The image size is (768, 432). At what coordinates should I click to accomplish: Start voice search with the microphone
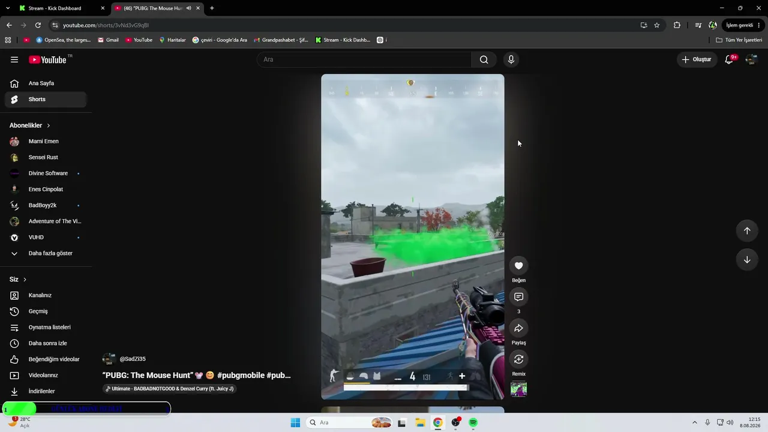point(511,59)
